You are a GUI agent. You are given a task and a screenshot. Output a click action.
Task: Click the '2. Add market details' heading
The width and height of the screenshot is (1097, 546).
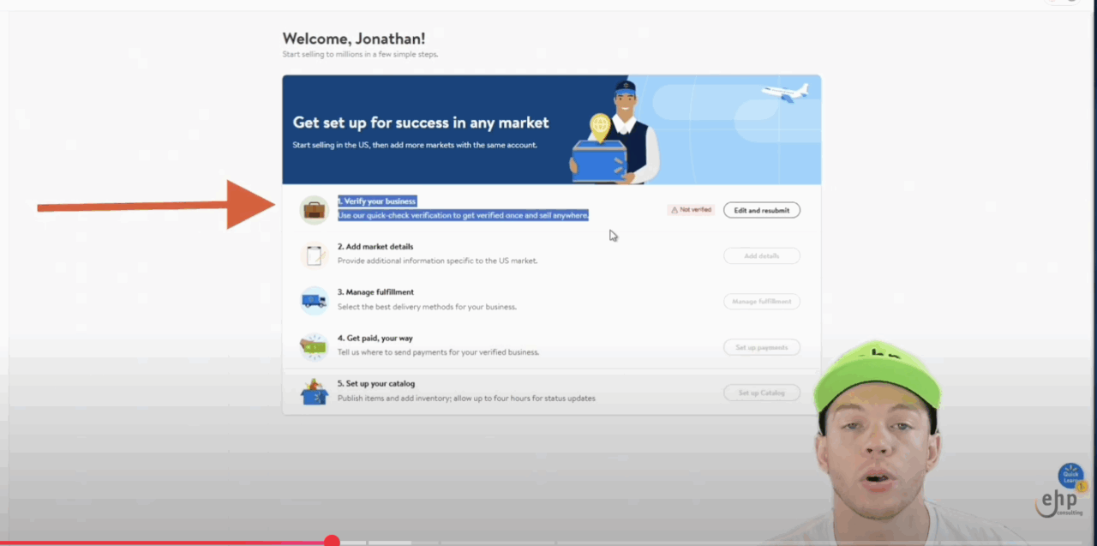(x=375, y=247)
